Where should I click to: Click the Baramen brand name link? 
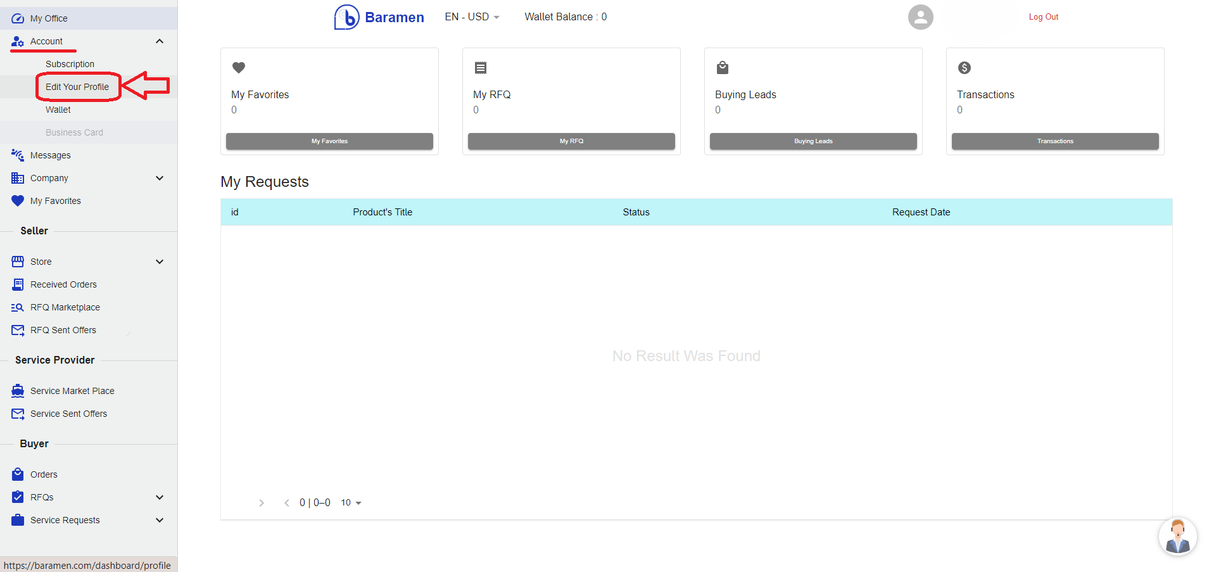tap(395, 18)
